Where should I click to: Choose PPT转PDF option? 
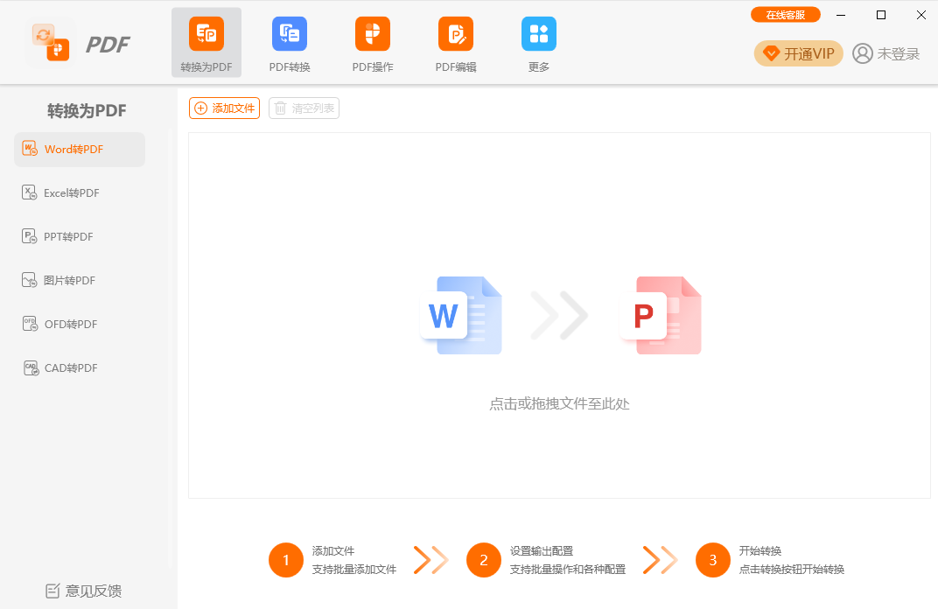[68, 237]
